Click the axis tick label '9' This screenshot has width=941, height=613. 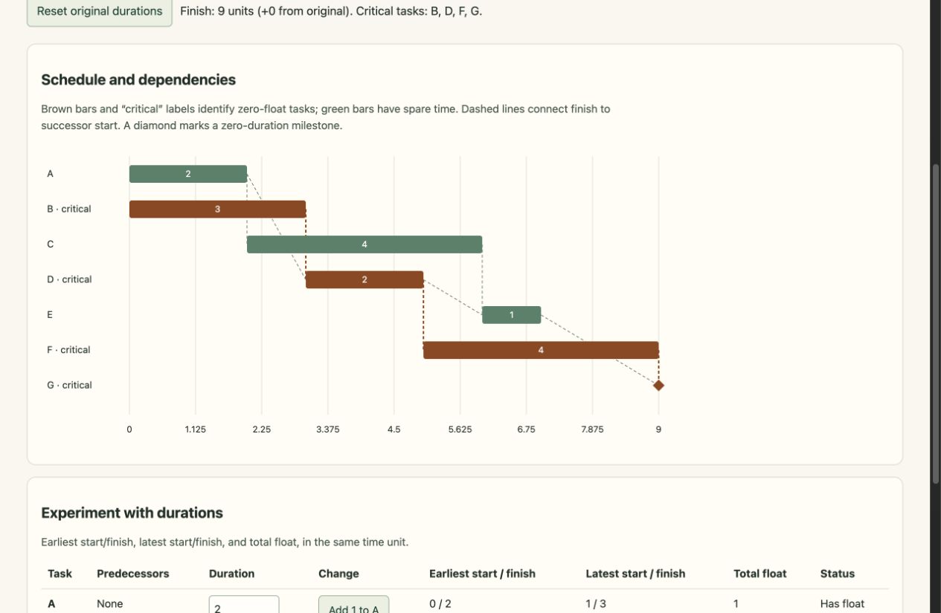tap(658, 429)
